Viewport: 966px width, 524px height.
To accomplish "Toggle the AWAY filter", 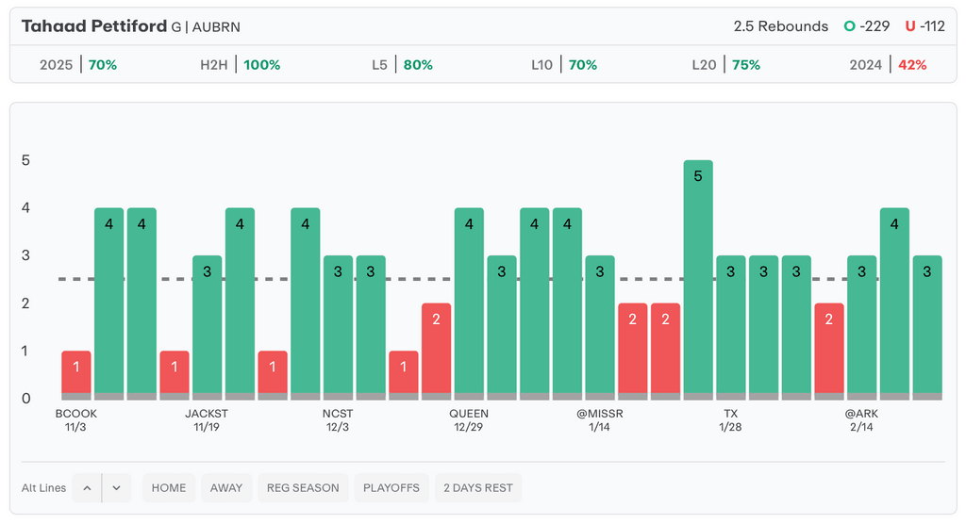I will coord(226,488).
